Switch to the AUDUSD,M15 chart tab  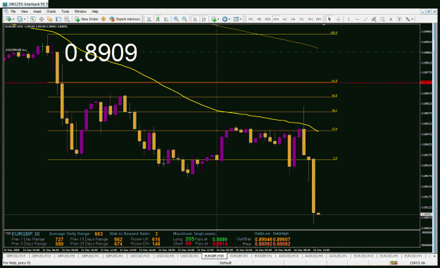click(289, 256)
